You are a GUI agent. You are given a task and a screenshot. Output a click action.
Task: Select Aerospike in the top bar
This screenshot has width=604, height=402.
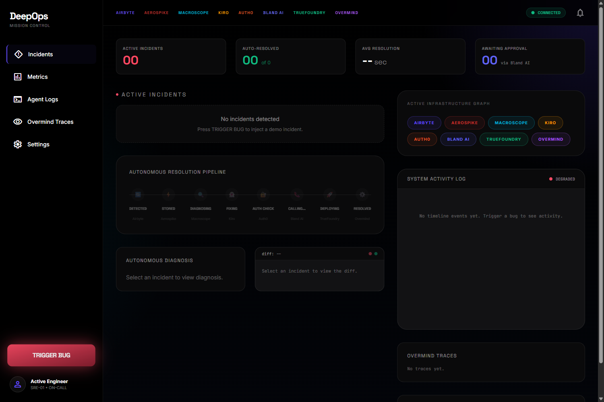coord(157,13)
